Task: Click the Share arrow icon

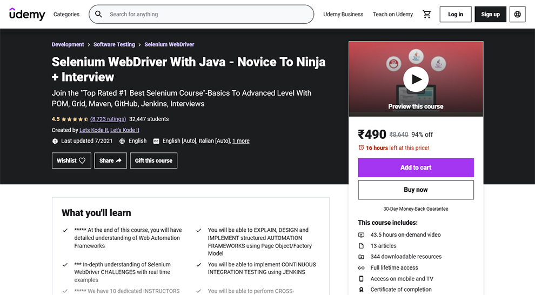Action: click(x=118, y=160)
